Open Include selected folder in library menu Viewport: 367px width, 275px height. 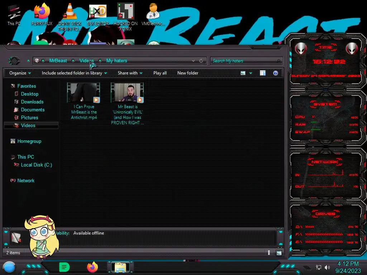(x=75, y=73)
